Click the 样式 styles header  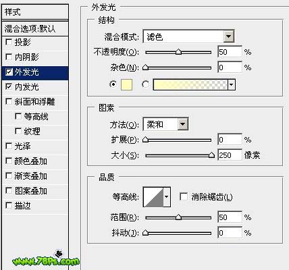point(35,12)
